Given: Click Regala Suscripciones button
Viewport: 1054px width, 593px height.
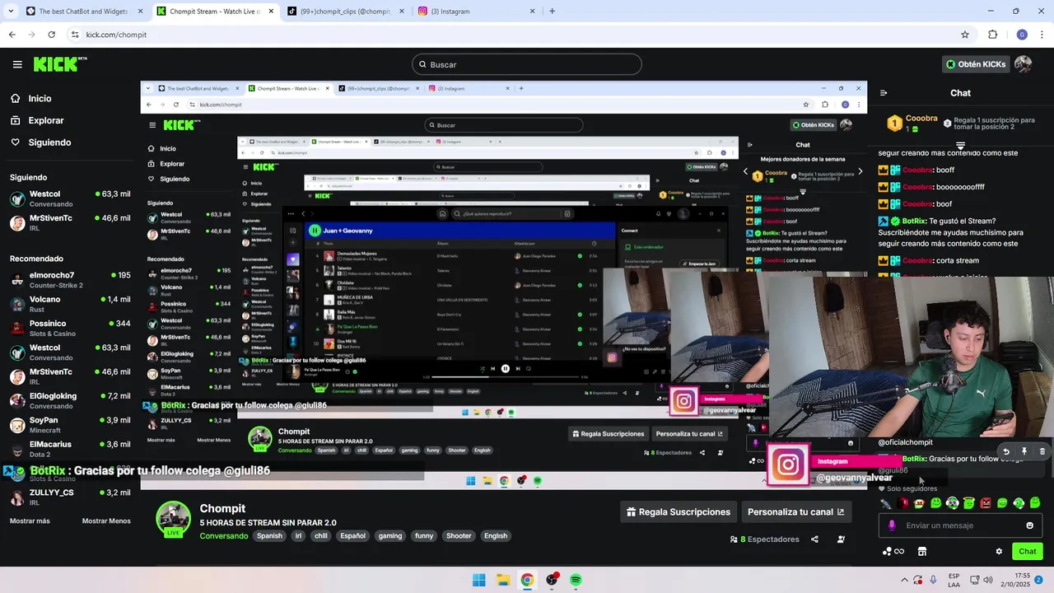Looking at the screenshot, I should pos(679,511).
